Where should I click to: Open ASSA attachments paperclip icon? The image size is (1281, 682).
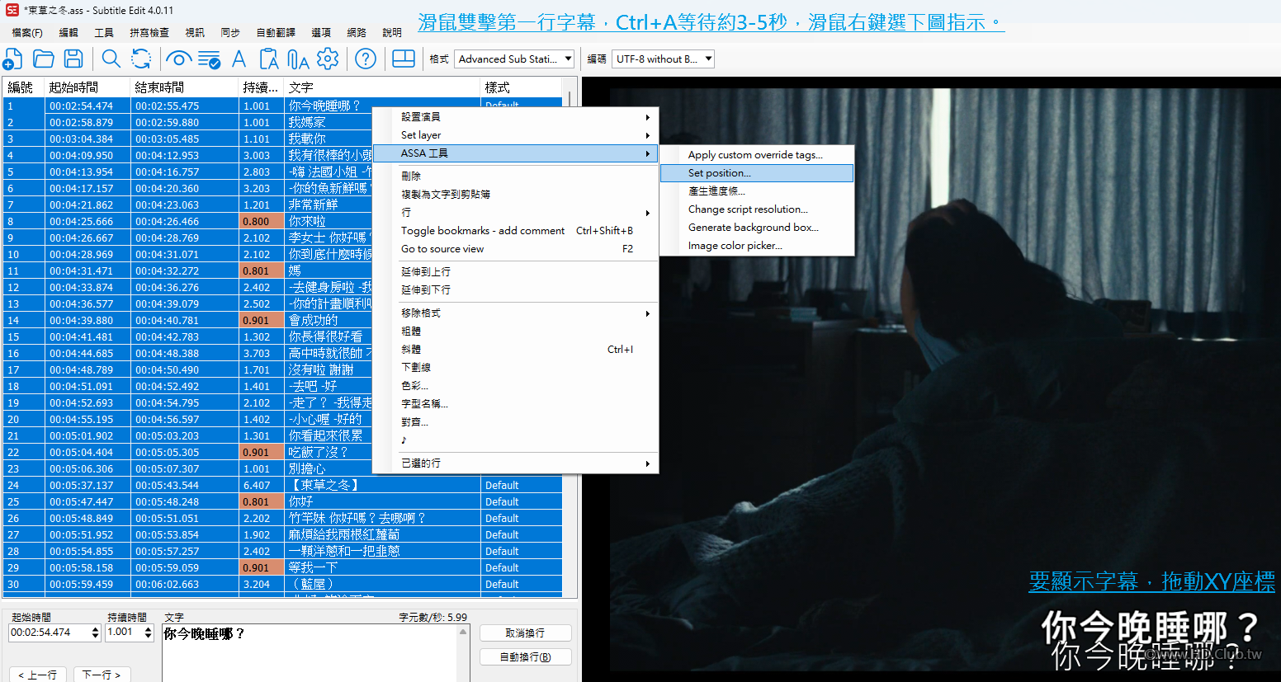click(298, 59)
